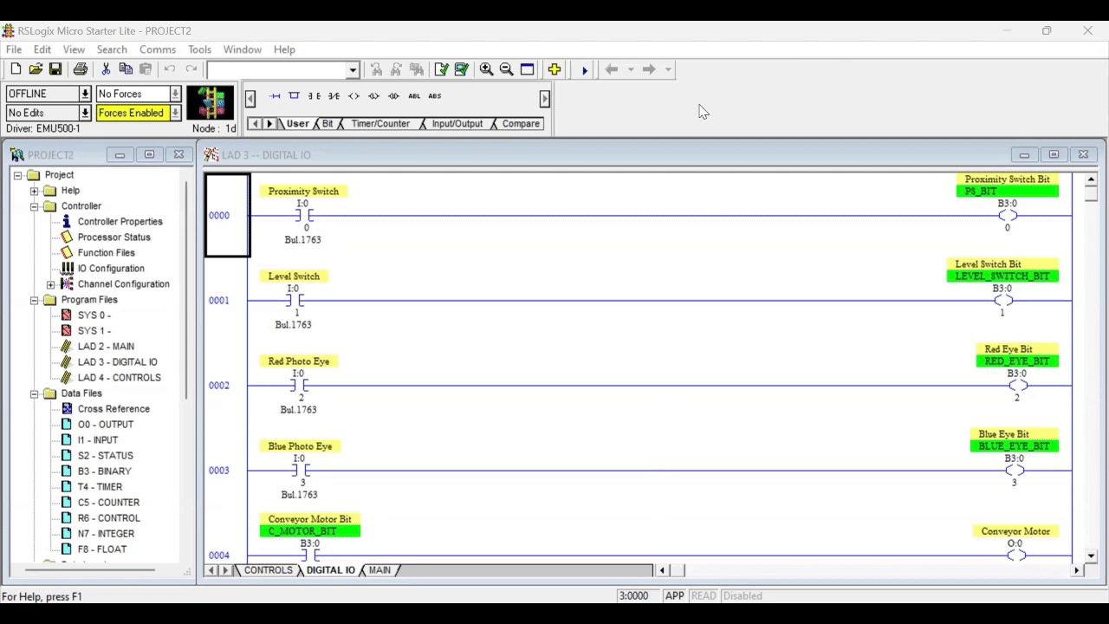This screenshot has width=1109, height=624.
Task: Click the yellow plus toolbar icon
Action: click(554, 69)
